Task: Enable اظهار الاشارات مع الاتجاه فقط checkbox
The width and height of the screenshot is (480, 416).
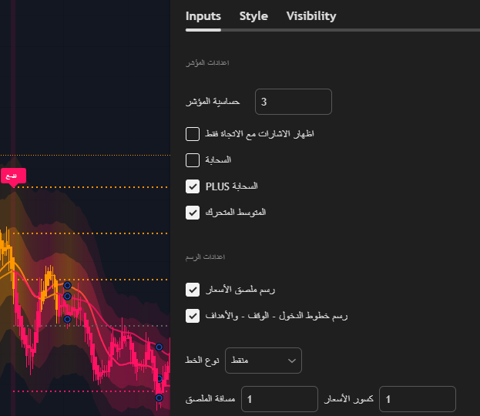Action: click(193, 134)
